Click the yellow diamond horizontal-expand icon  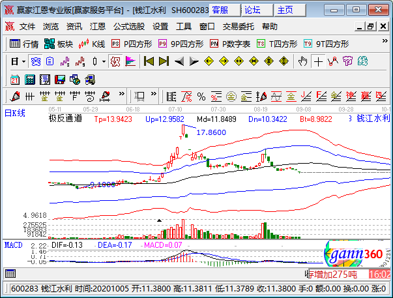[x=239, y=61]
